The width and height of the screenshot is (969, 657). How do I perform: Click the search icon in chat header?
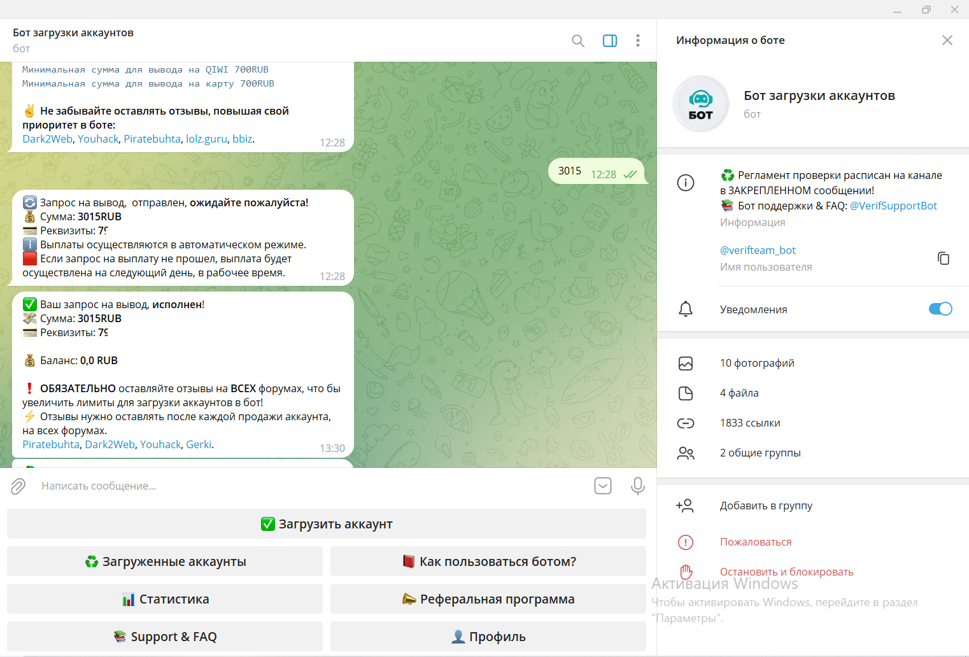(x=578, y=41)
